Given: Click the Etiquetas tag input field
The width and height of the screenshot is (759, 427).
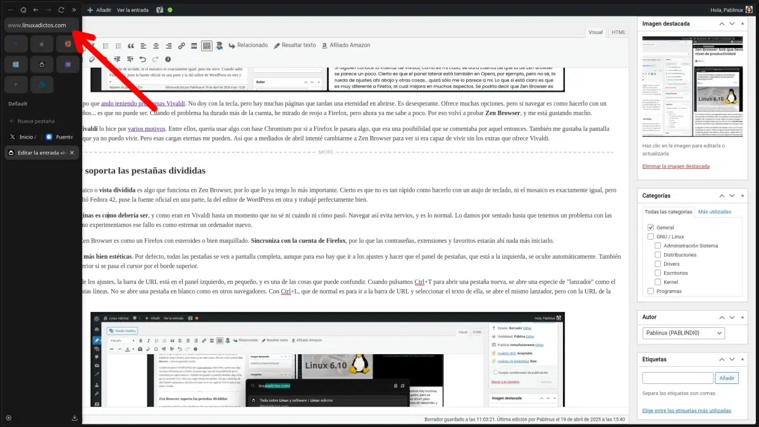Looking at the screenshot, I should tap(677, 378).
